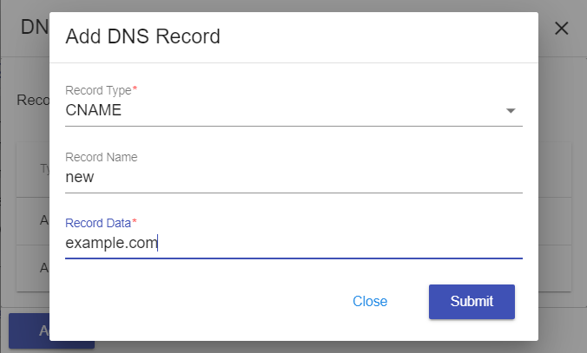Click the red asterisk beside Record Data
587x353 pixels.
134,223
